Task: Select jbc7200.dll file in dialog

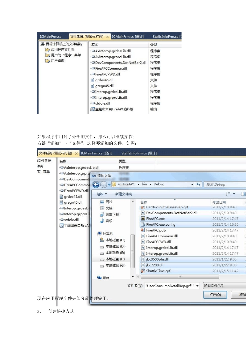Action: pyautogui.click(x=192, y=265)
